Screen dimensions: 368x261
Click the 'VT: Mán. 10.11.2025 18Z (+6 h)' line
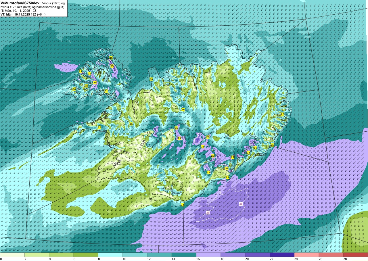coord(23,14)
